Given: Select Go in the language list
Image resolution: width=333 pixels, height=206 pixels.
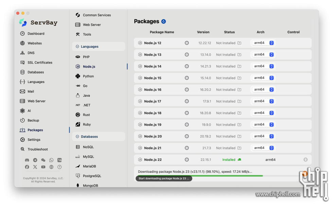Looking at the screenshot, I should tap(82, 86).
